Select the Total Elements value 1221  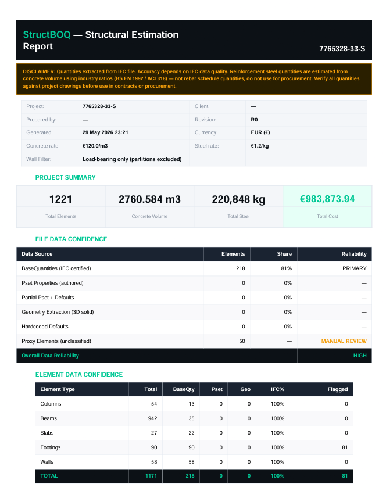pos(61,199)
